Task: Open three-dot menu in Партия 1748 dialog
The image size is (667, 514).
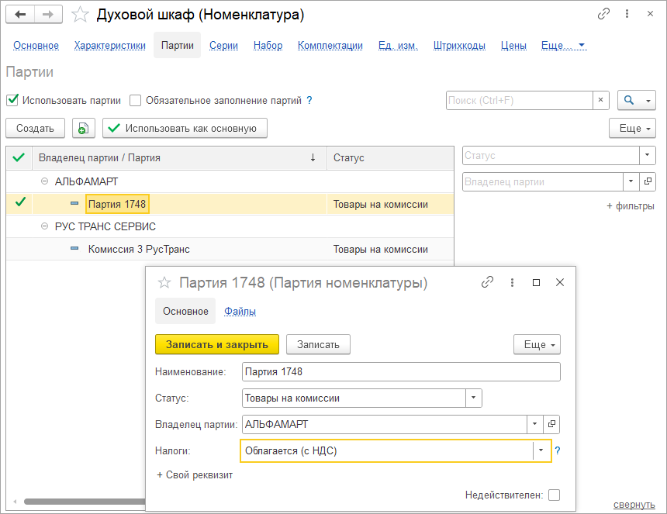Action: coord(512,282)
